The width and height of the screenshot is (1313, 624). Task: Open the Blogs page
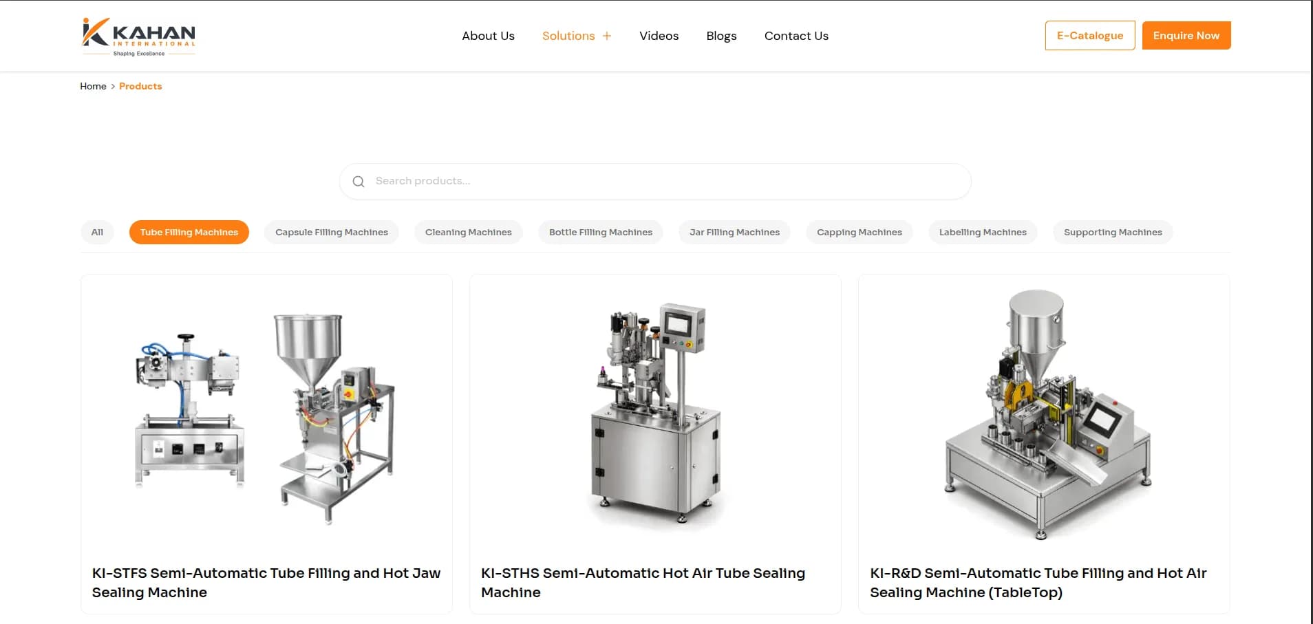tap(721, 36)
